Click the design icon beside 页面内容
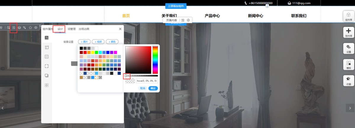This screenshot has width=355, height=128. 183,20
